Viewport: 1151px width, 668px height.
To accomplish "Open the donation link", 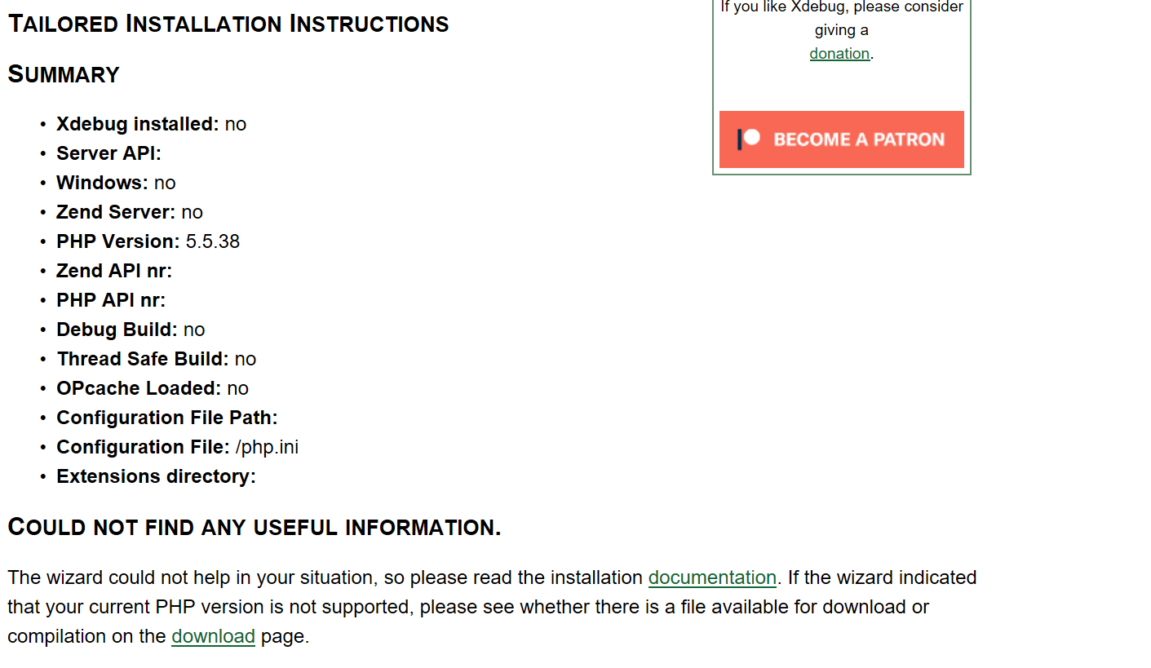I will 839,54.
